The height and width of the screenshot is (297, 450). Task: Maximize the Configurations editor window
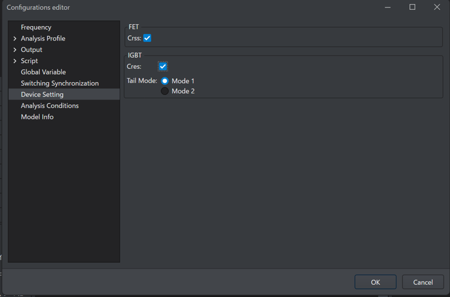click(412, 7)
